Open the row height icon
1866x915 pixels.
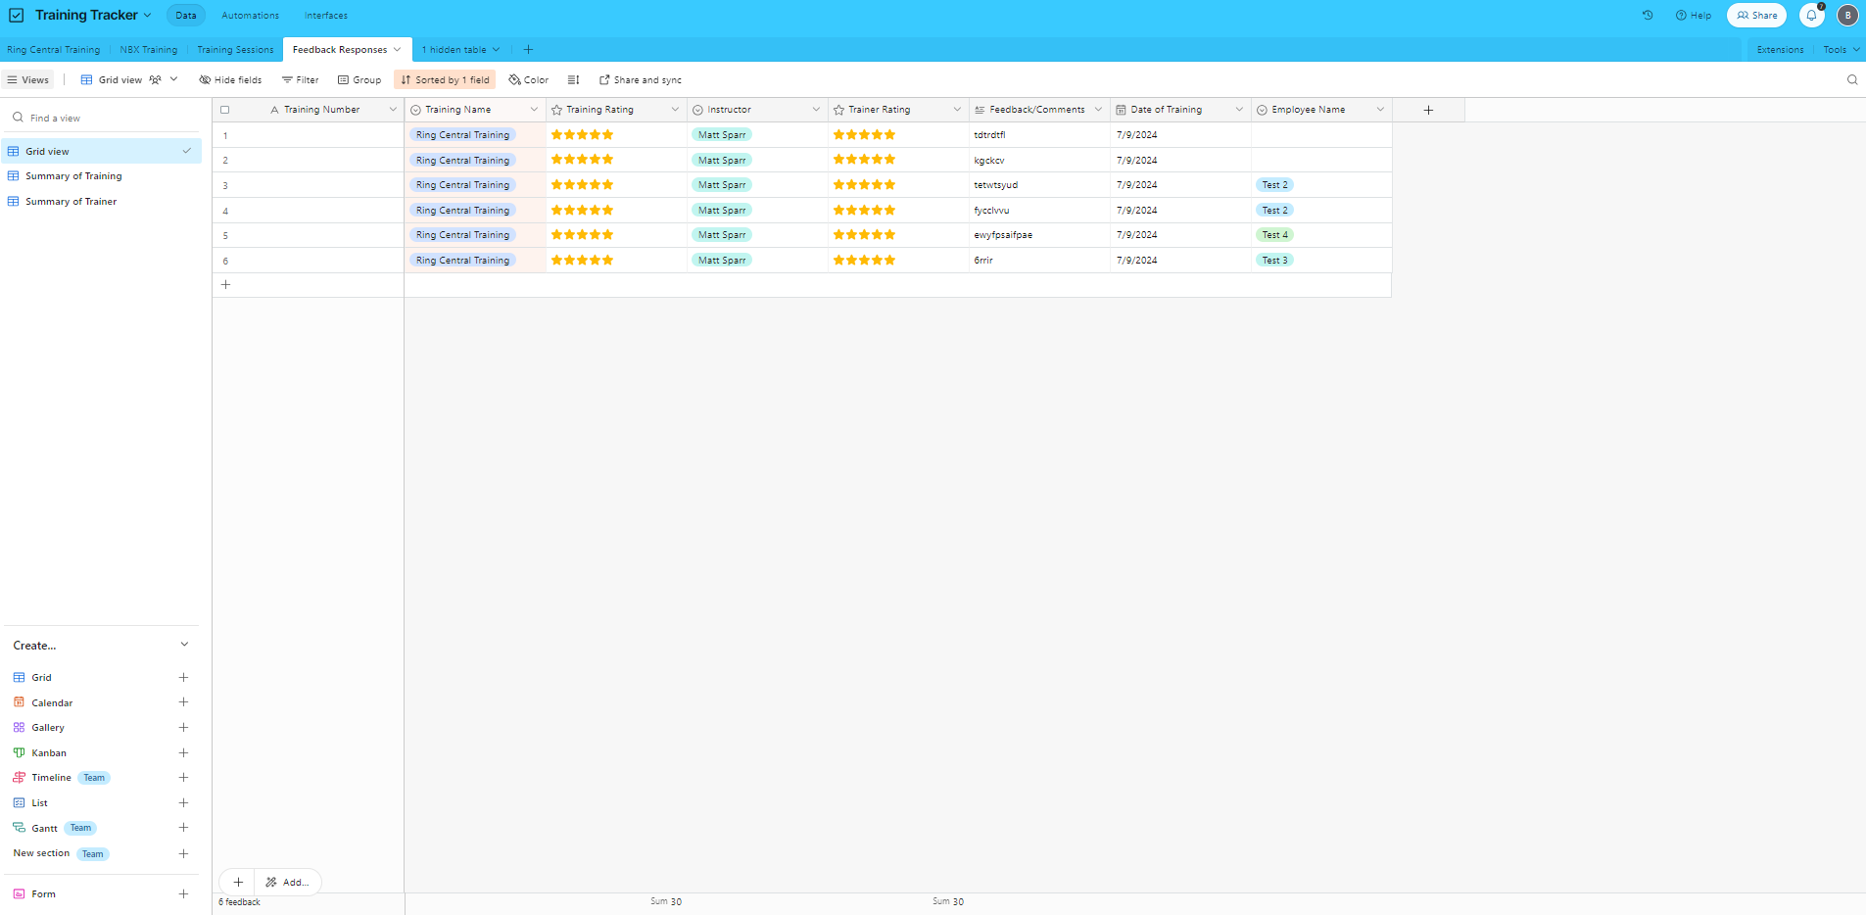coord(573,80)
